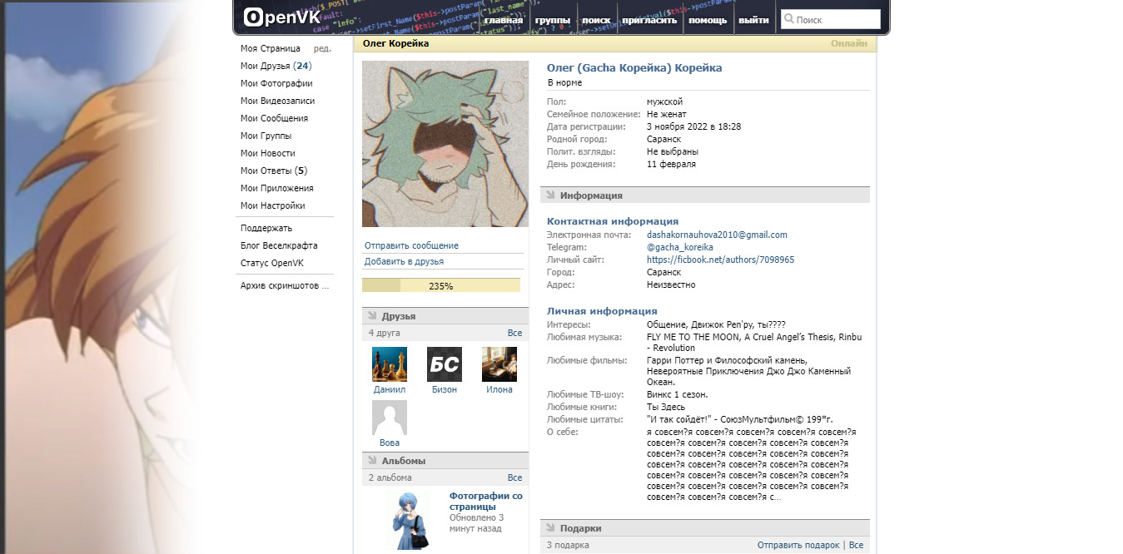
Task: Show all gifts via Все link
Action: [856, 545]
